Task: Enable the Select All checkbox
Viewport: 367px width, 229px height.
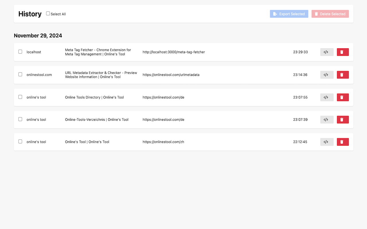Action: [48, 13]
